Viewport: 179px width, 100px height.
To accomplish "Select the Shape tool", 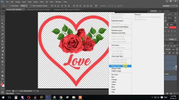I will 3,72.
